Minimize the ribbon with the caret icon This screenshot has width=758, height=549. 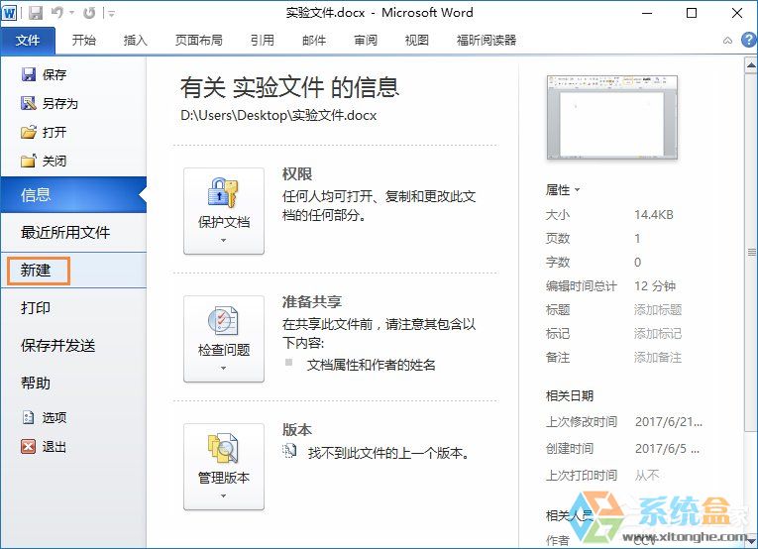click(x=727, y=41)
